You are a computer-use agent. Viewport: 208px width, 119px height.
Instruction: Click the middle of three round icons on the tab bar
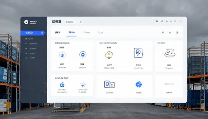(x=170, y=32)
